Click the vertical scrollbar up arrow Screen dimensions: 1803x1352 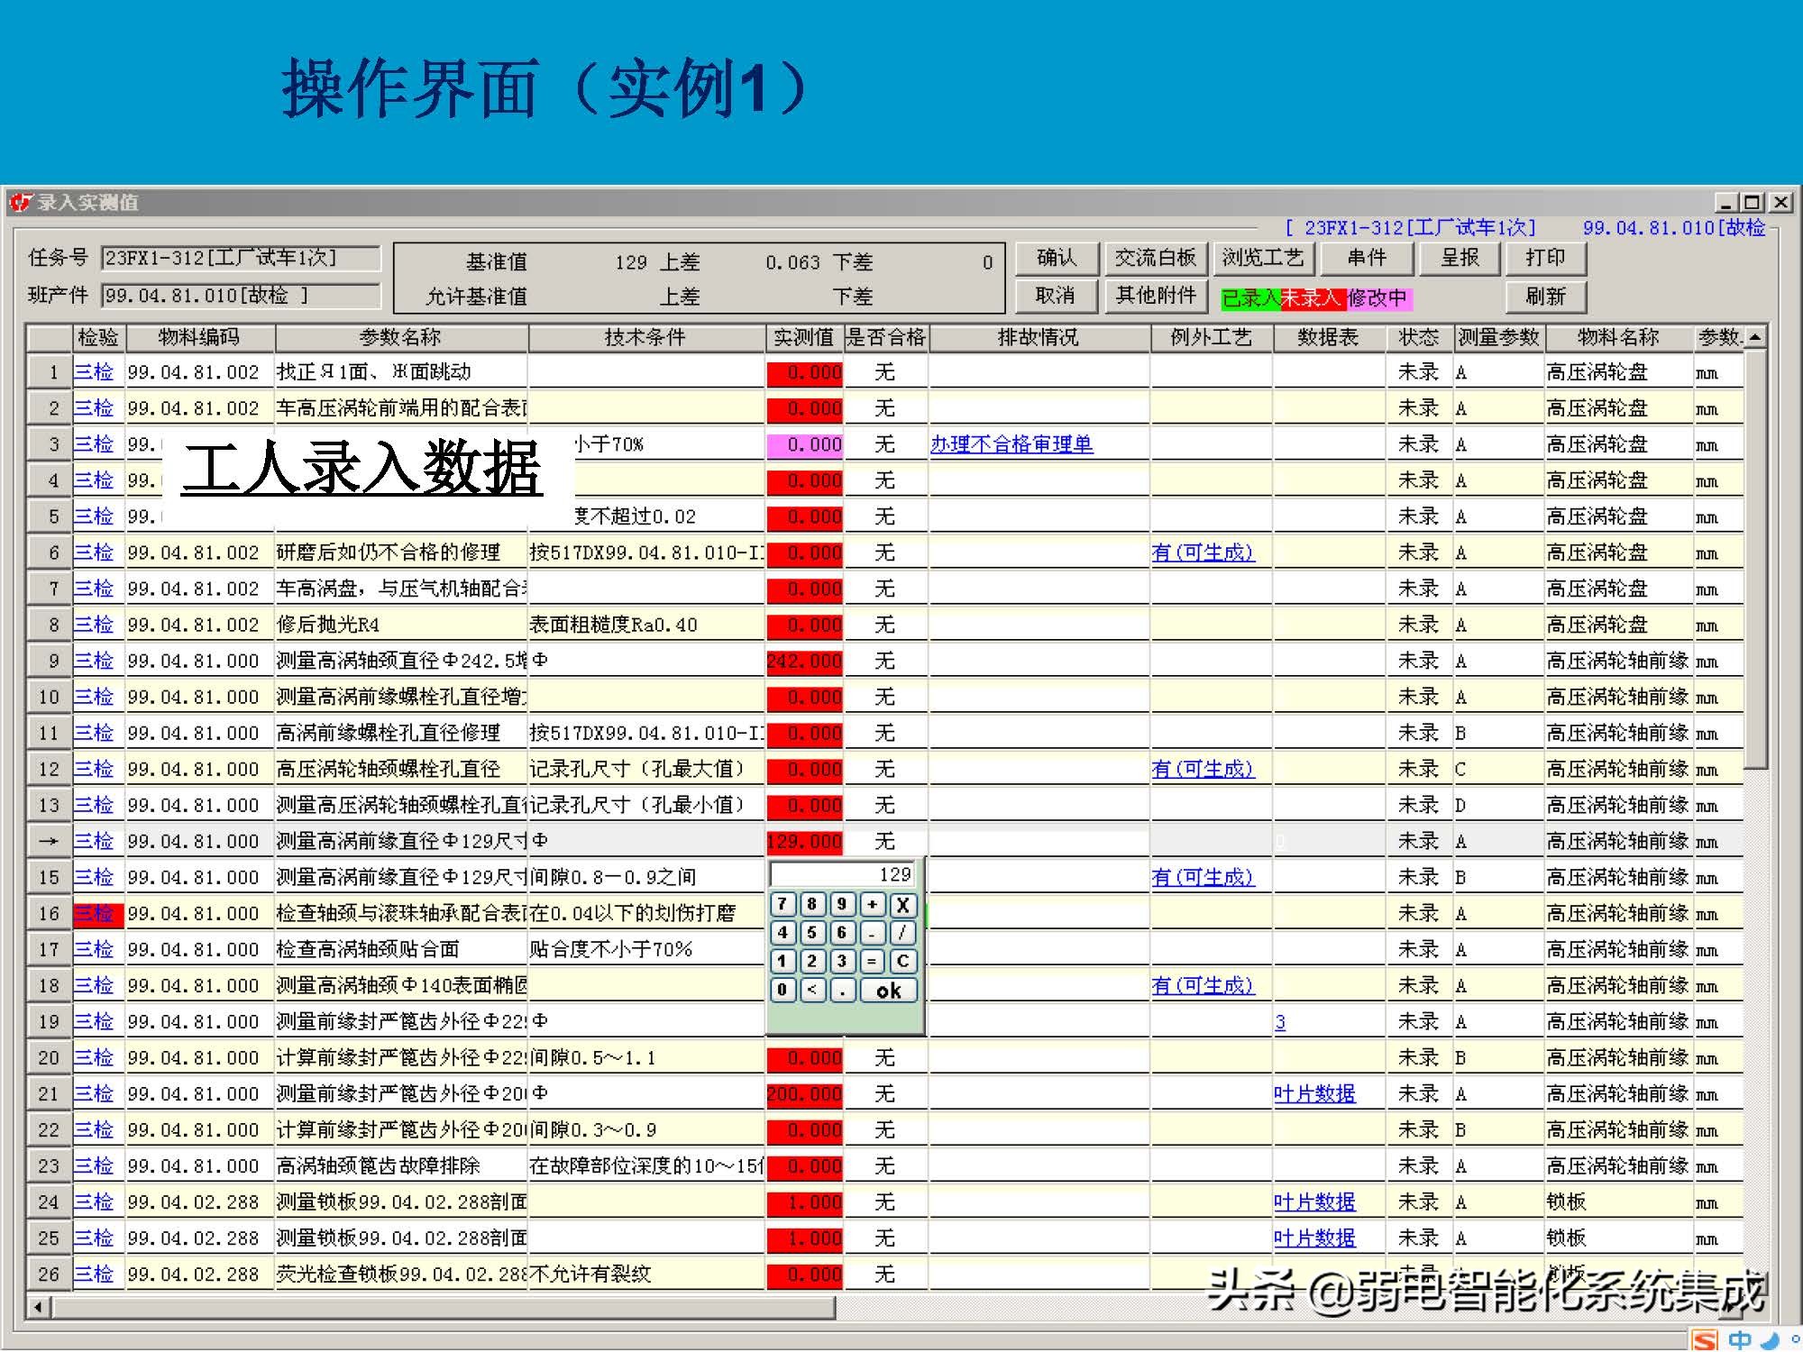[1754, 337]
